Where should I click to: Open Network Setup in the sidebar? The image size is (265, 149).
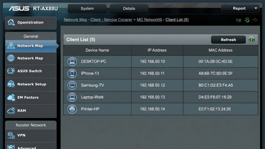31,85
